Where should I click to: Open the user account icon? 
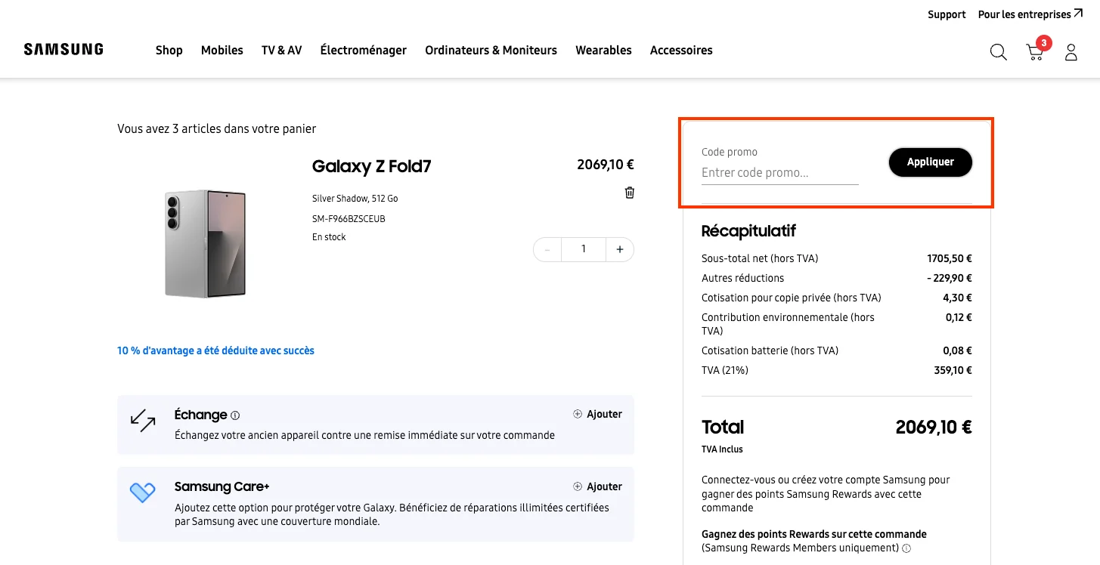tap(1071, 52)
